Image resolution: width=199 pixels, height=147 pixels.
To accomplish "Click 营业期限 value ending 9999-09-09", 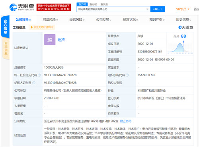I will [156, 60].
